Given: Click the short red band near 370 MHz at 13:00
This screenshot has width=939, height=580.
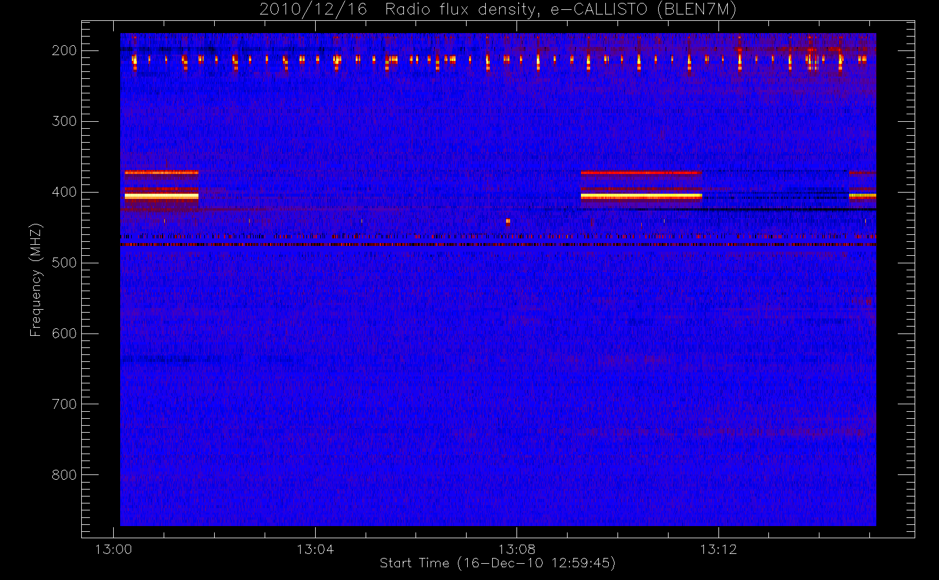Looking at the screenshot, I should [161, 172].
